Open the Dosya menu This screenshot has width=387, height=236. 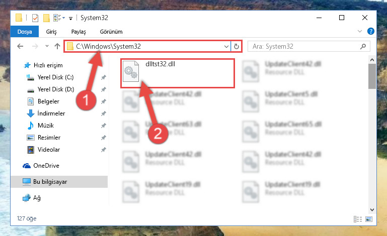tap(25, 32)
